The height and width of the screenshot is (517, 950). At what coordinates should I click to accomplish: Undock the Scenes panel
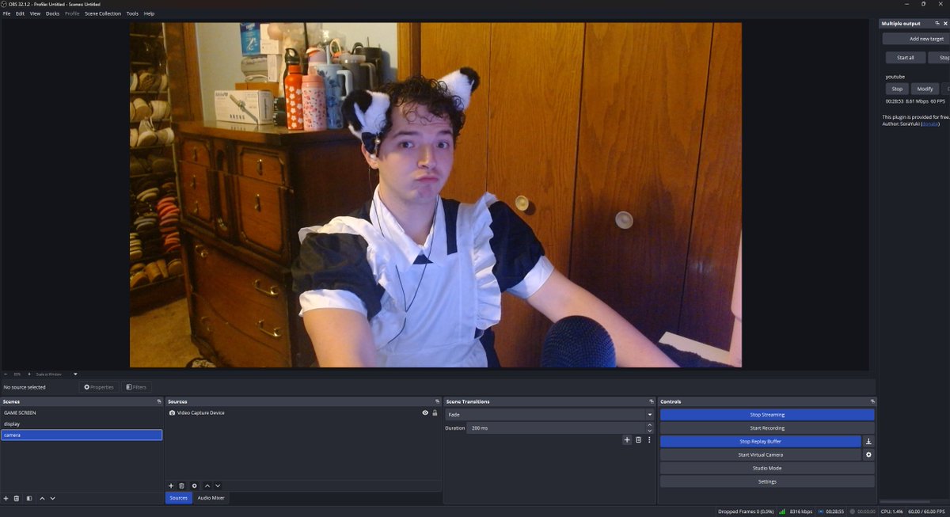click(x=159, y=401)
